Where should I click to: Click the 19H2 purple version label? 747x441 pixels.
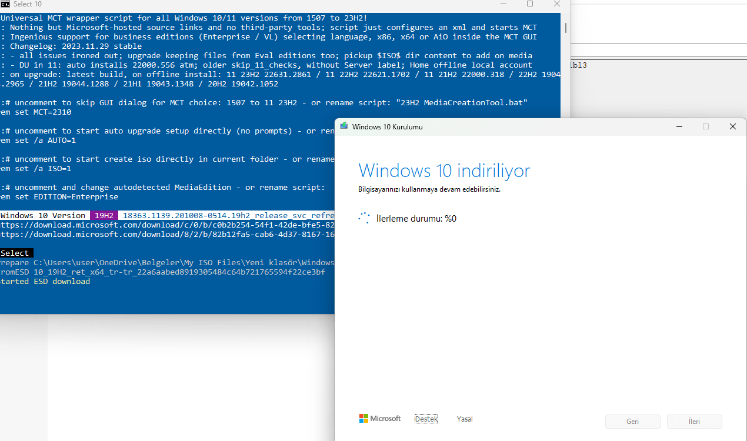(104, 216)
